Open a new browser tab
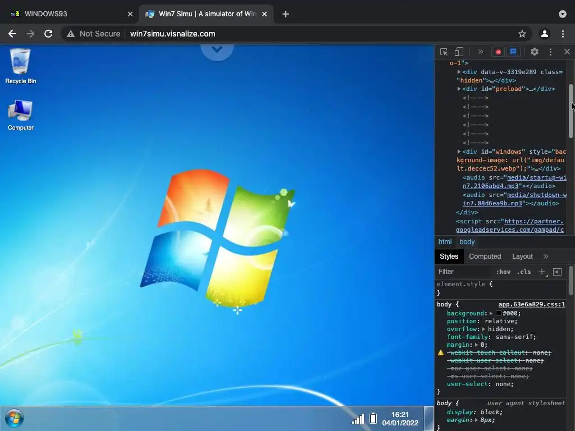 tap(286, 14)
